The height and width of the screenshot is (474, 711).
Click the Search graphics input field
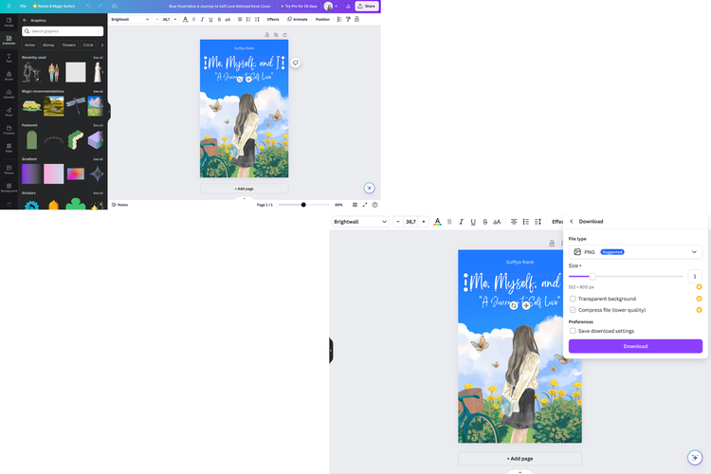point(64,31)
